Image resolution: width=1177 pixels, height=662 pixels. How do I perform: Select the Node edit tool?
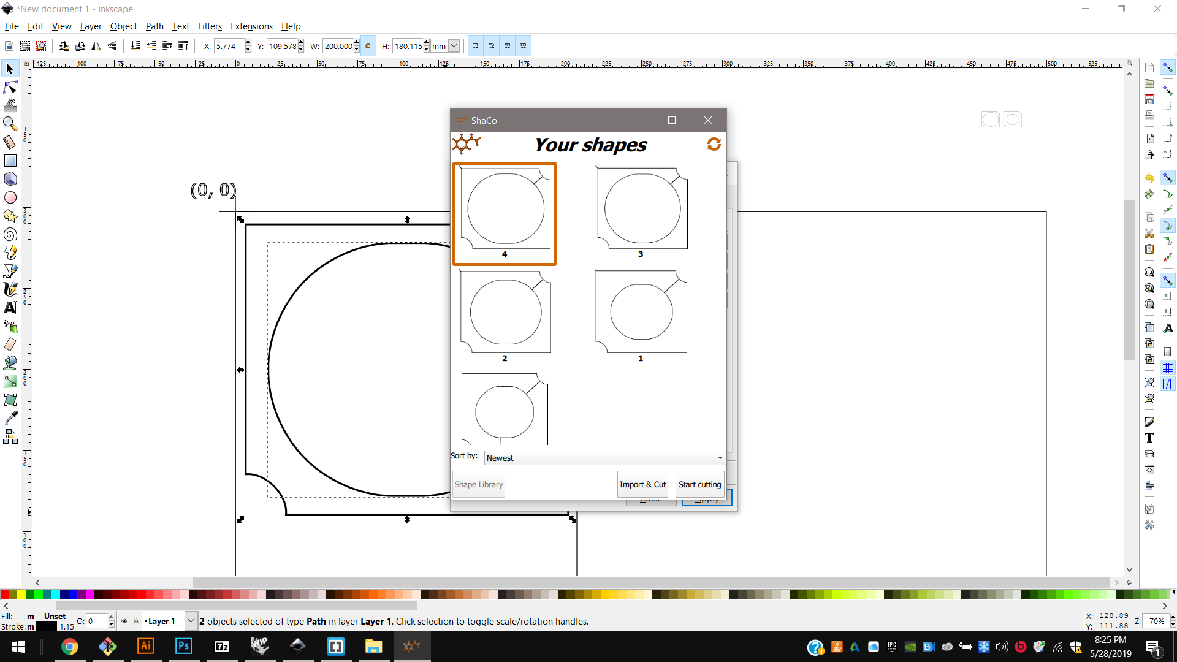click(10, 87)
